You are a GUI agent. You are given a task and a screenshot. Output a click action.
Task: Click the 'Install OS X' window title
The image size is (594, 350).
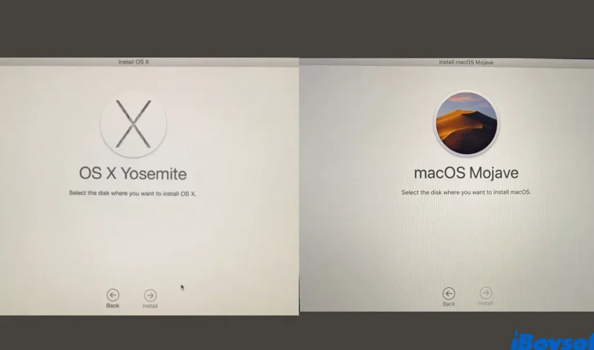click(x=133, y=61)
